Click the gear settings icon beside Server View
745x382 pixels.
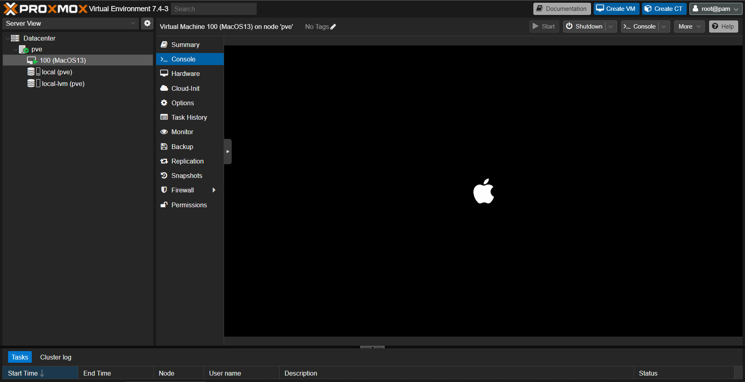[147, 23]
